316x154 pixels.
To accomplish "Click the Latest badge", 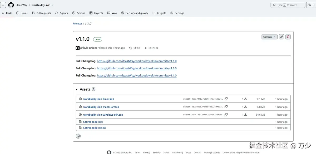I will coord(98,39).
